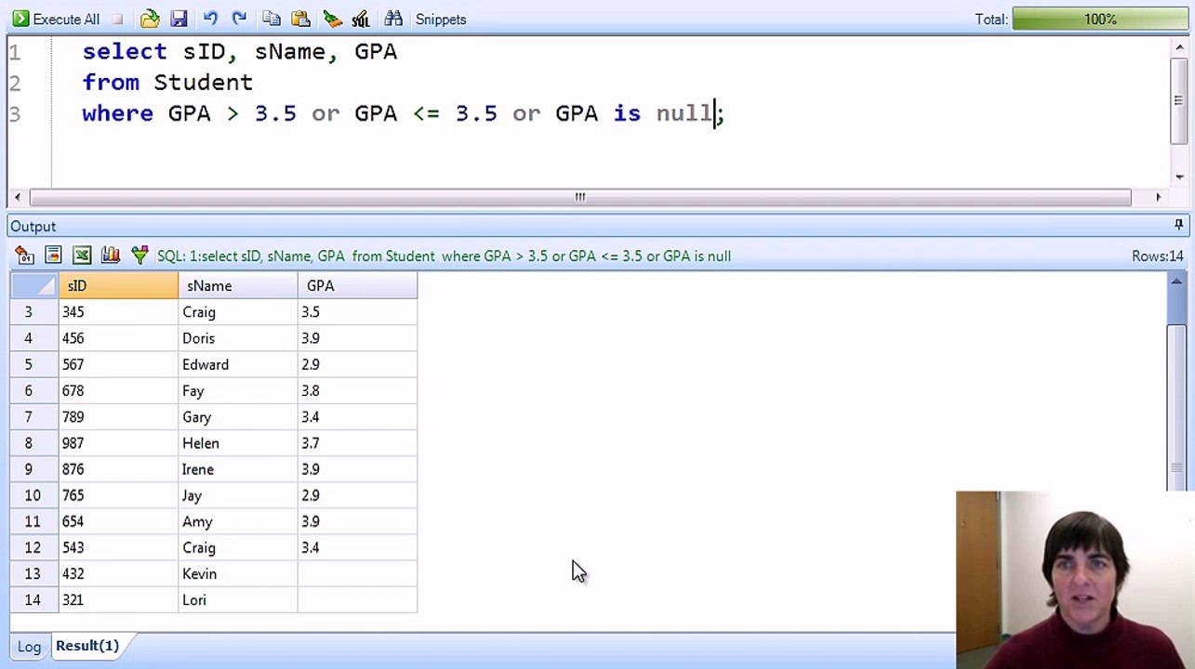Image resolution: width=1195 pixels, height=669 pixels.
Task: Click the editor horizontal scrollbar thumb
Action: pos(580,197)
